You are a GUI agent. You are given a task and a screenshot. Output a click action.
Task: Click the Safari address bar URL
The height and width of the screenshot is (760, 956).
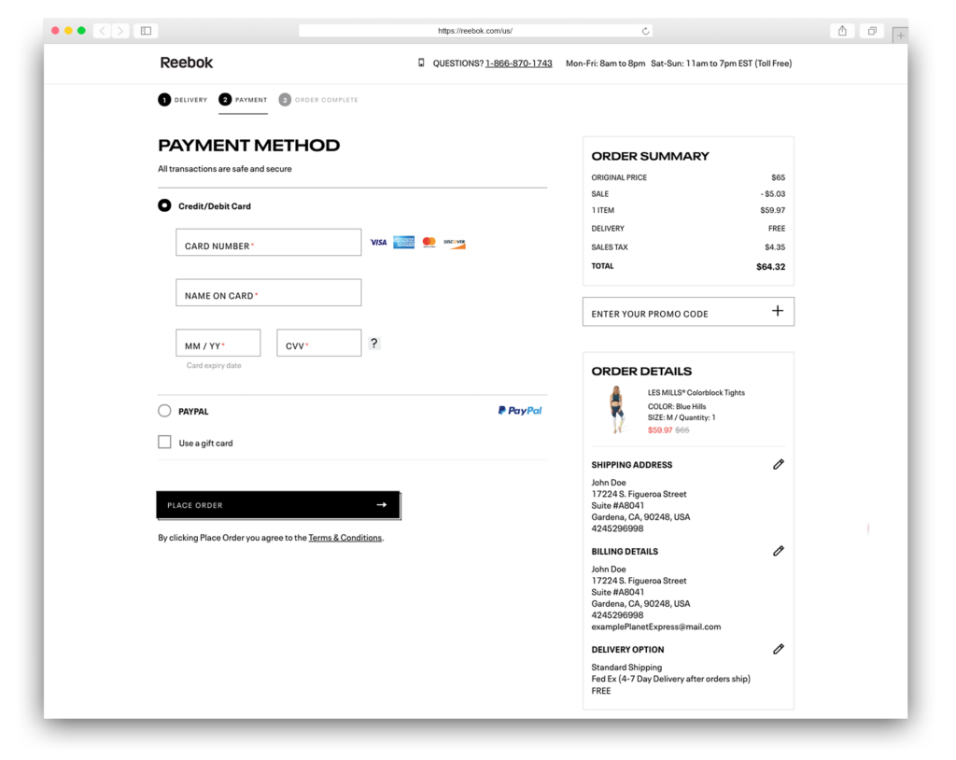[x=475, y=31]
